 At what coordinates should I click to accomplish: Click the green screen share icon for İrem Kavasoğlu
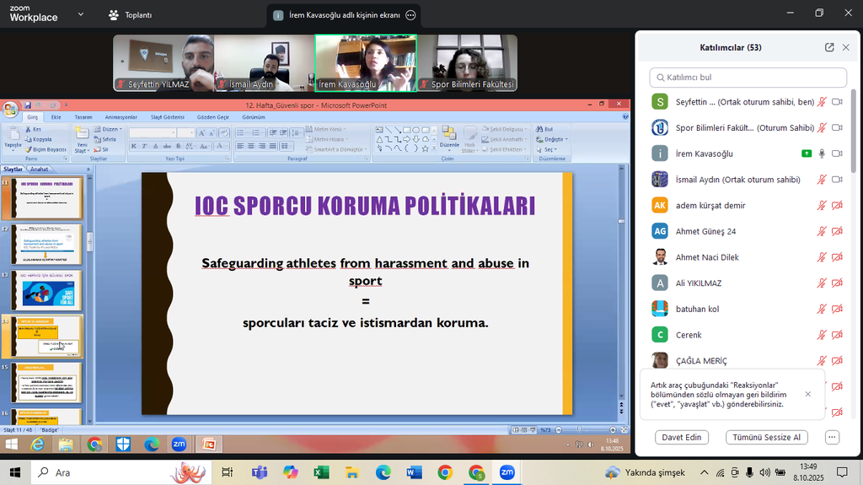807,154
